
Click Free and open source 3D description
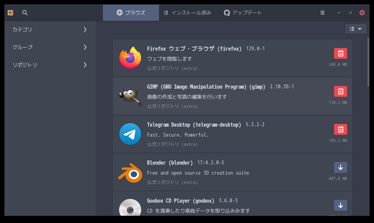coord(198,173)
